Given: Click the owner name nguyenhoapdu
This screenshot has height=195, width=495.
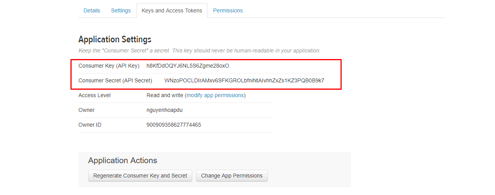Looking at the screenshot, I should click(x=165, y=110).
